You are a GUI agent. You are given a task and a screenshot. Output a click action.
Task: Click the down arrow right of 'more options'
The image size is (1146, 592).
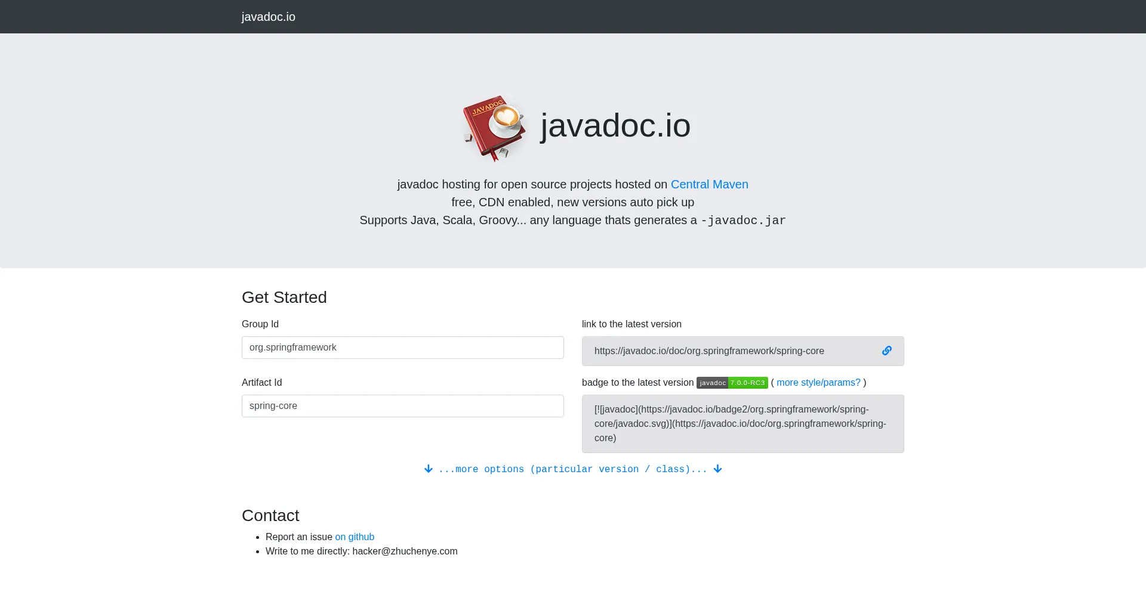717,469
